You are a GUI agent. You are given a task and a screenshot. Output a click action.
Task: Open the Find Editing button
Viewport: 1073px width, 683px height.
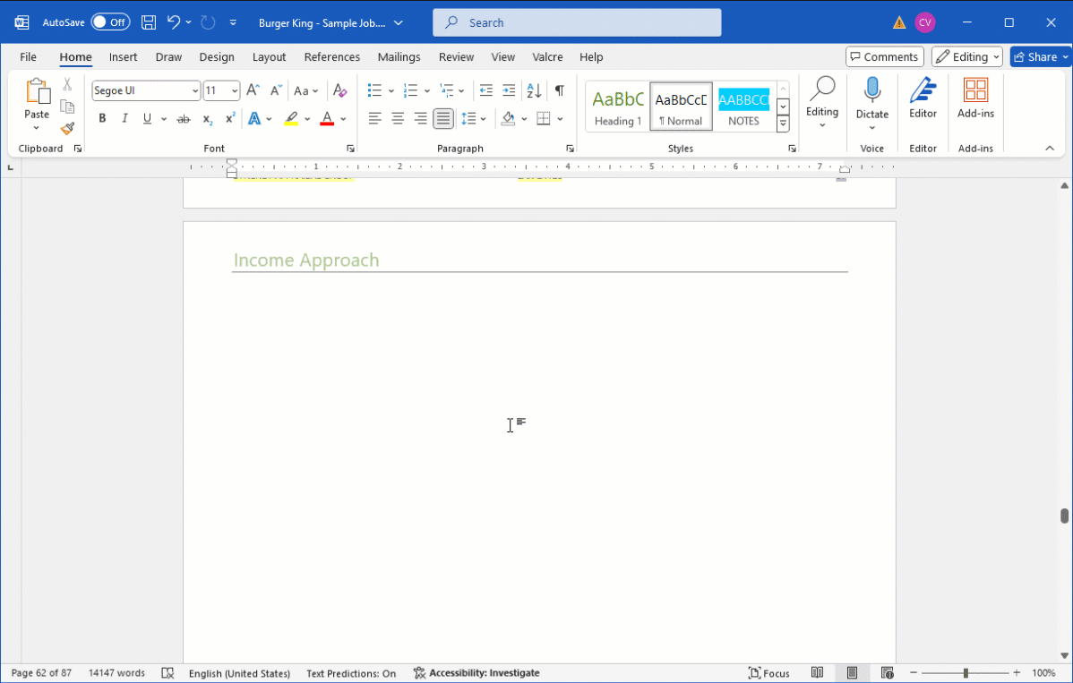(822, 103)
